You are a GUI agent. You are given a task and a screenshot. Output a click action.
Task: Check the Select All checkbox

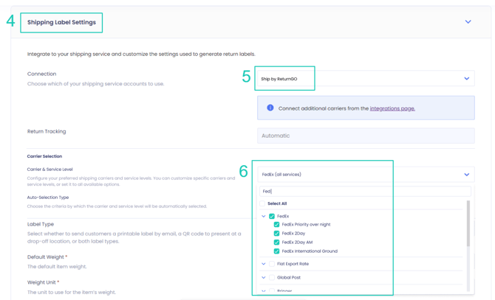(x=262, y=203)
